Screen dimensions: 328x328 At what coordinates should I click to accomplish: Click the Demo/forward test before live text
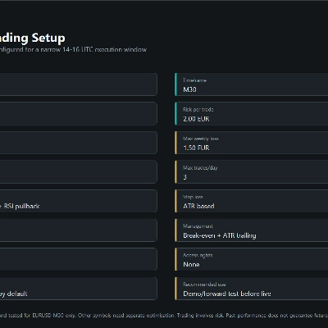(227, 294)
